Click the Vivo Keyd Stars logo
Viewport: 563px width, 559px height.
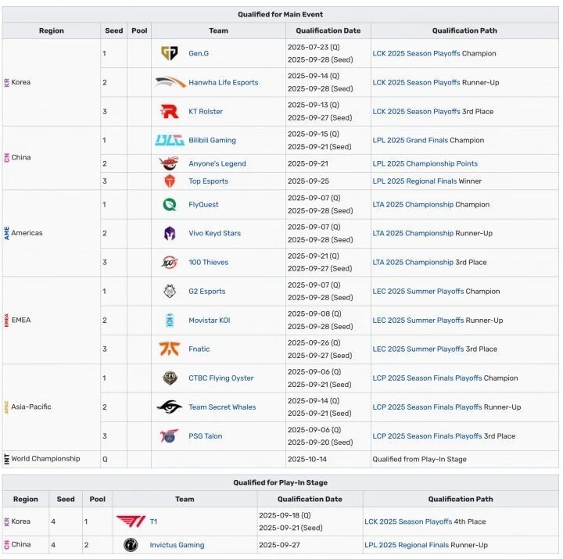point(170,233)
